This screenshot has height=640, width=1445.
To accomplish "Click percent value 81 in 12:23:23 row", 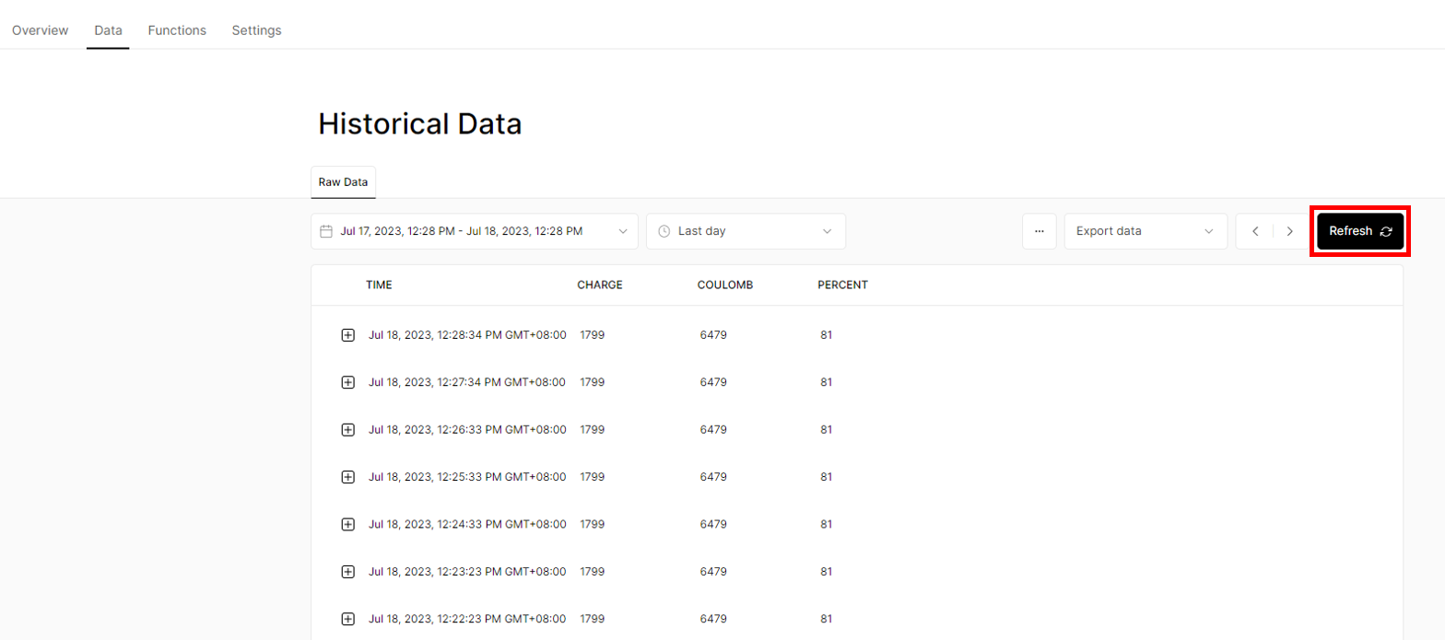I will tap(827, 572).
